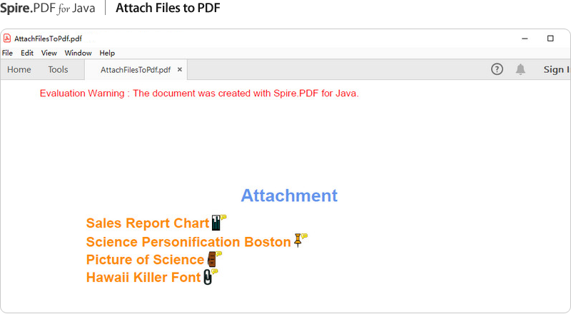Click the blue Attachment heading

[289, 196]
